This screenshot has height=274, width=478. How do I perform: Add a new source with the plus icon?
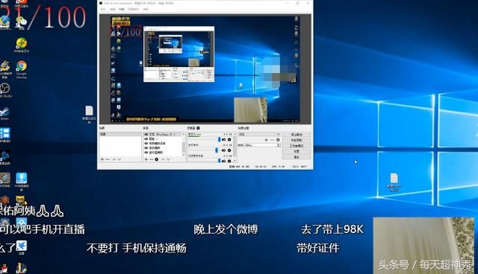coord(146,159)
